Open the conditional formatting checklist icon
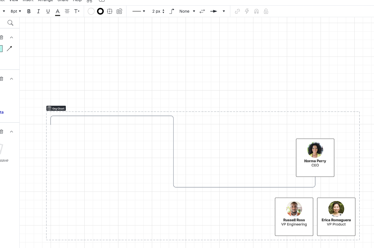This screenshot has height=248, width=374. [x=119, y=11]
